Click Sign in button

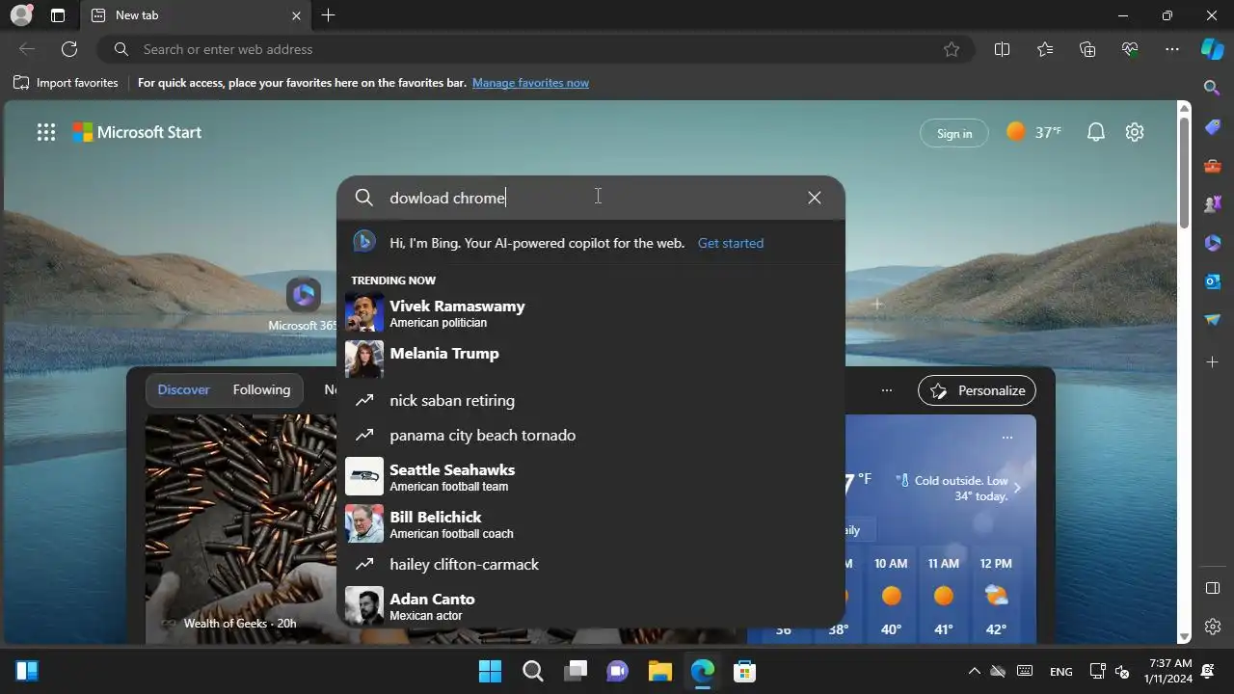coord(954,133)
